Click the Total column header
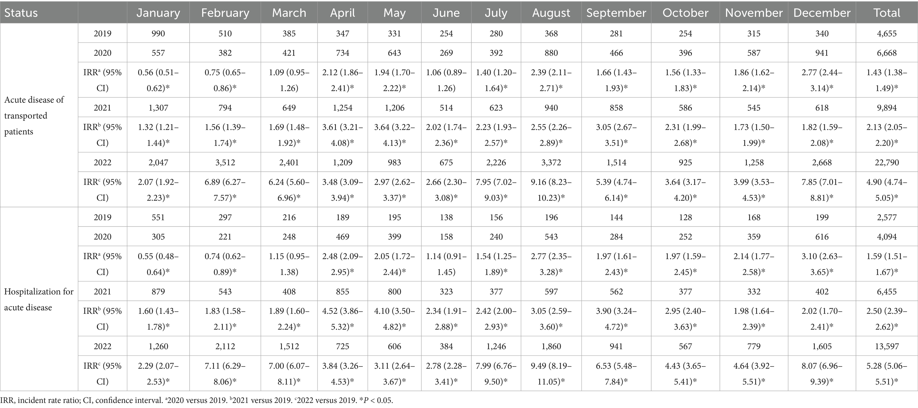Image resolution: width=918 pixels, height=408 pixels. (x=887, y=13)
